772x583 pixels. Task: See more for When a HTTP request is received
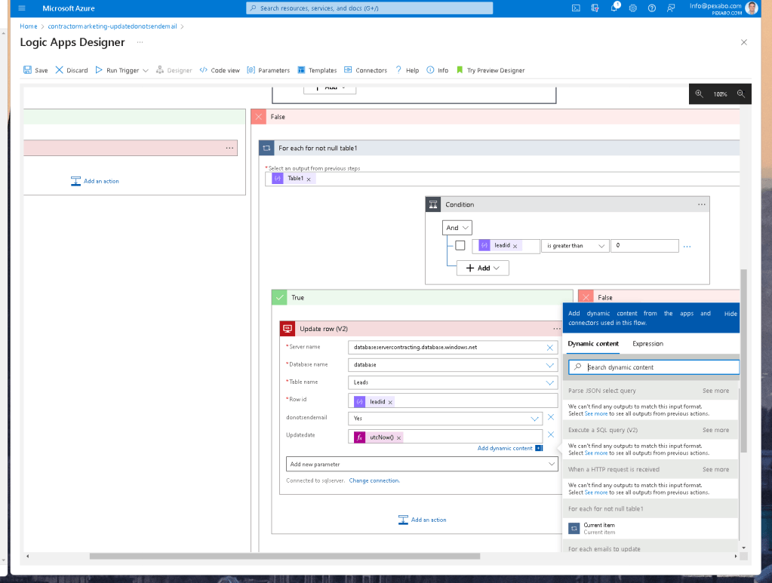tap(715, 469)
